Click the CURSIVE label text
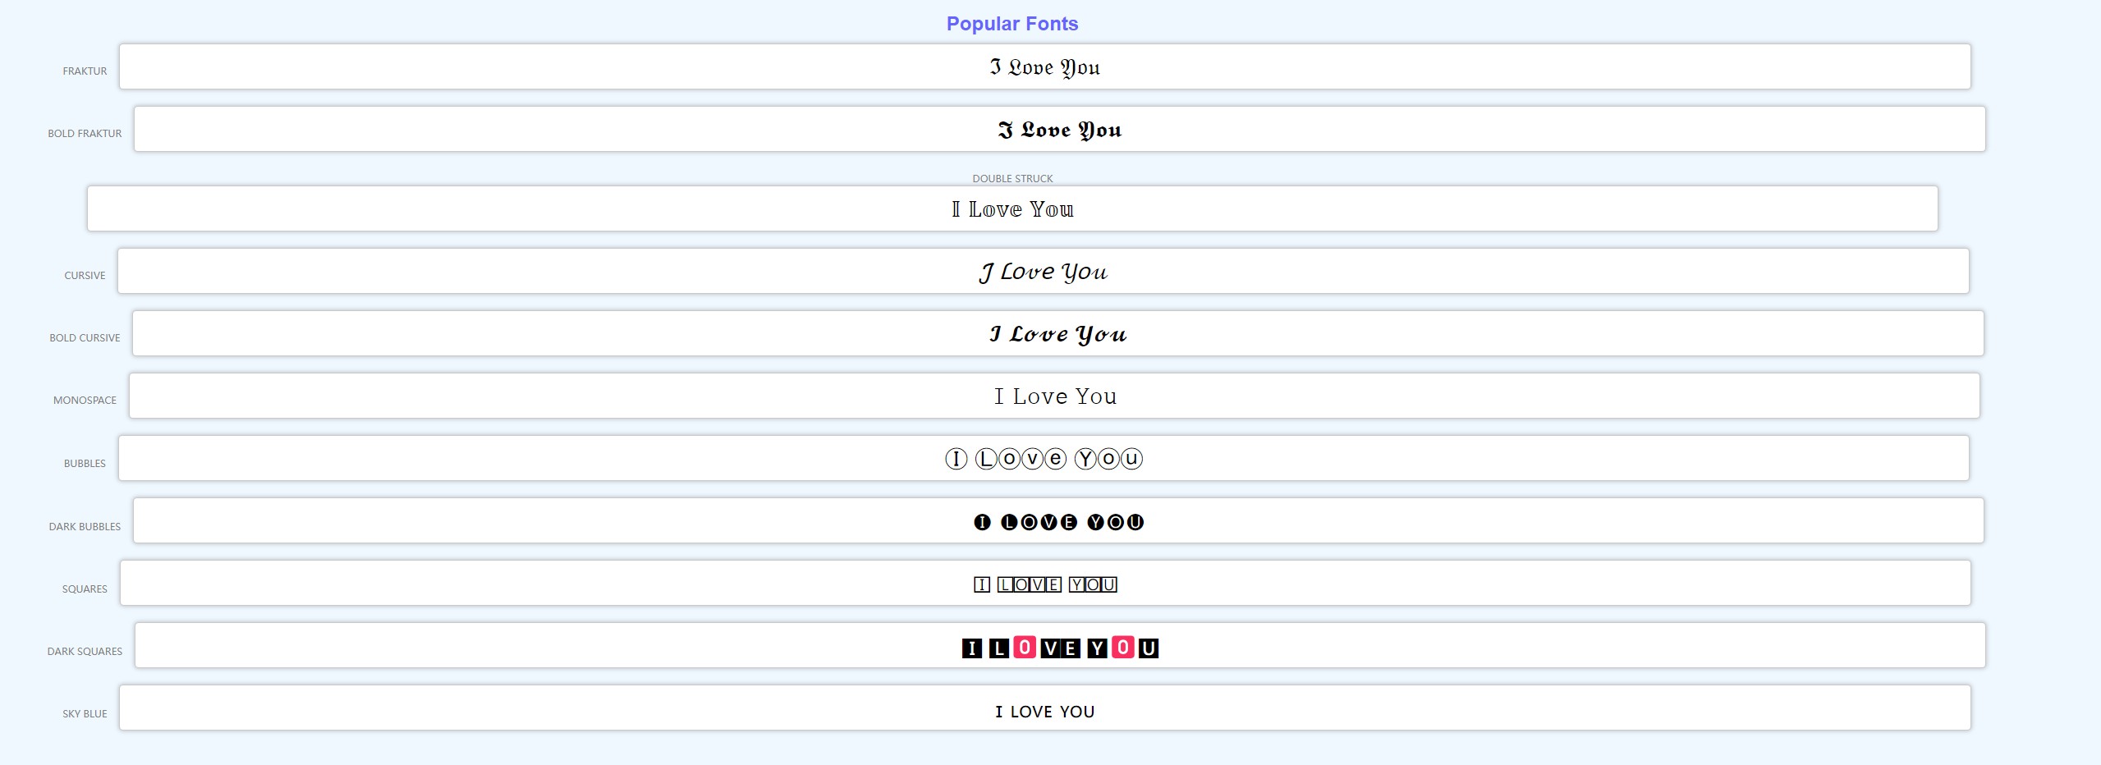 coord(85,276)
